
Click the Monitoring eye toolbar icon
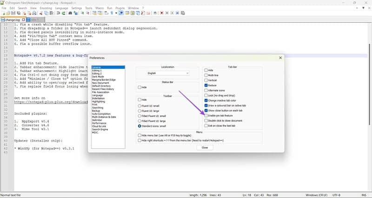(155, 13)
